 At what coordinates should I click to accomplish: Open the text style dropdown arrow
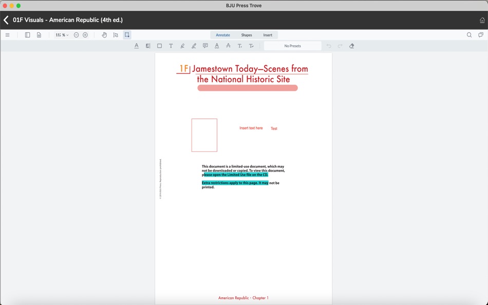251,46
